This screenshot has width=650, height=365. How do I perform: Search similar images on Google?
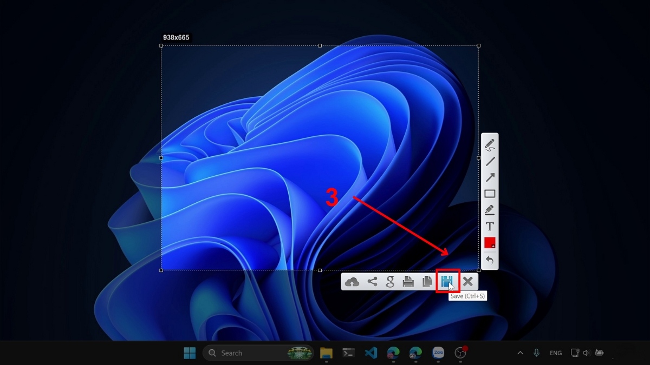(x=390, y=282)
